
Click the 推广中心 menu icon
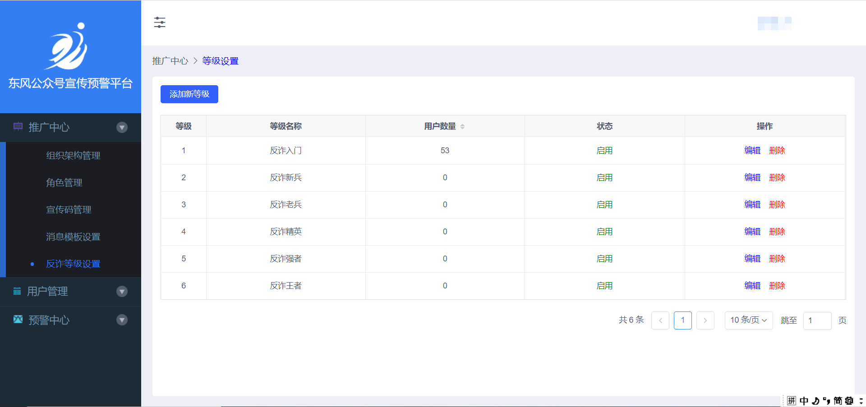coord(18,127)
